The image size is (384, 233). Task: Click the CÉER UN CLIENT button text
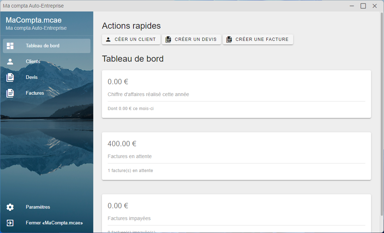point(135,39)
